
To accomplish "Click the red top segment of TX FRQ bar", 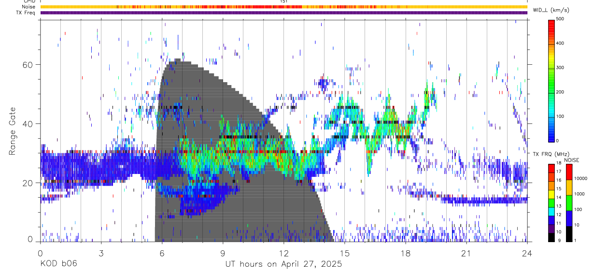I will (551, 168).
